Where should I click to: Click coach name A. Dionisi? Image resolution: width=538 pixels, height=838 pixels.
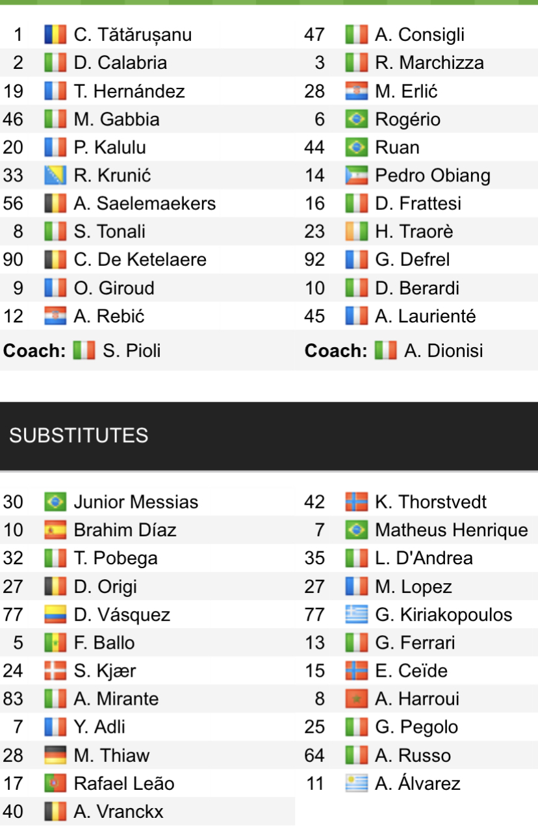443,351
